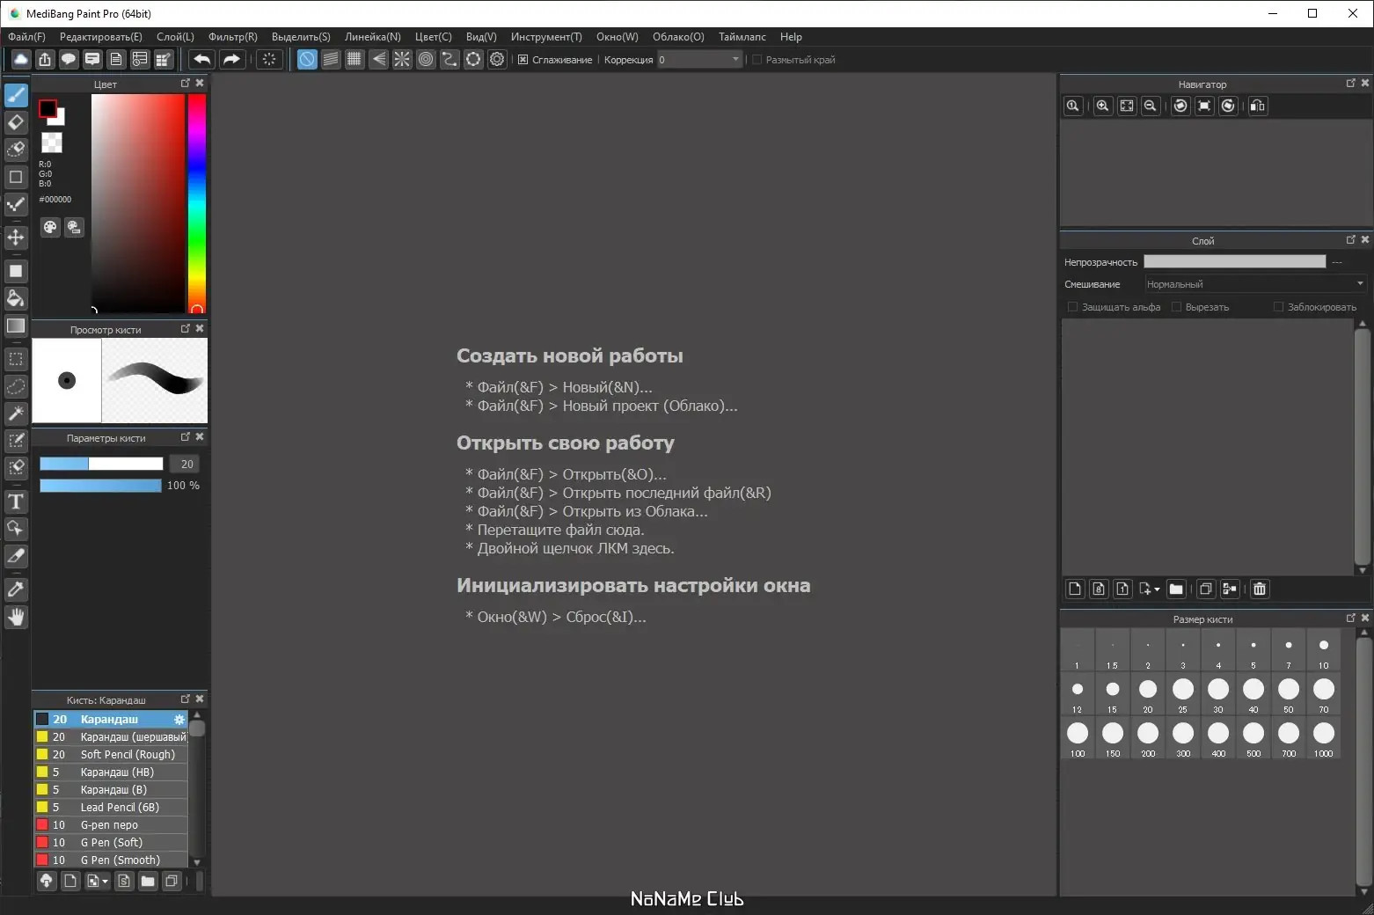This screenshot has height=915, width=1374.
Task: Choose brush size 1000 preset
Action: pyautogui.click(x=1324, y=737)
